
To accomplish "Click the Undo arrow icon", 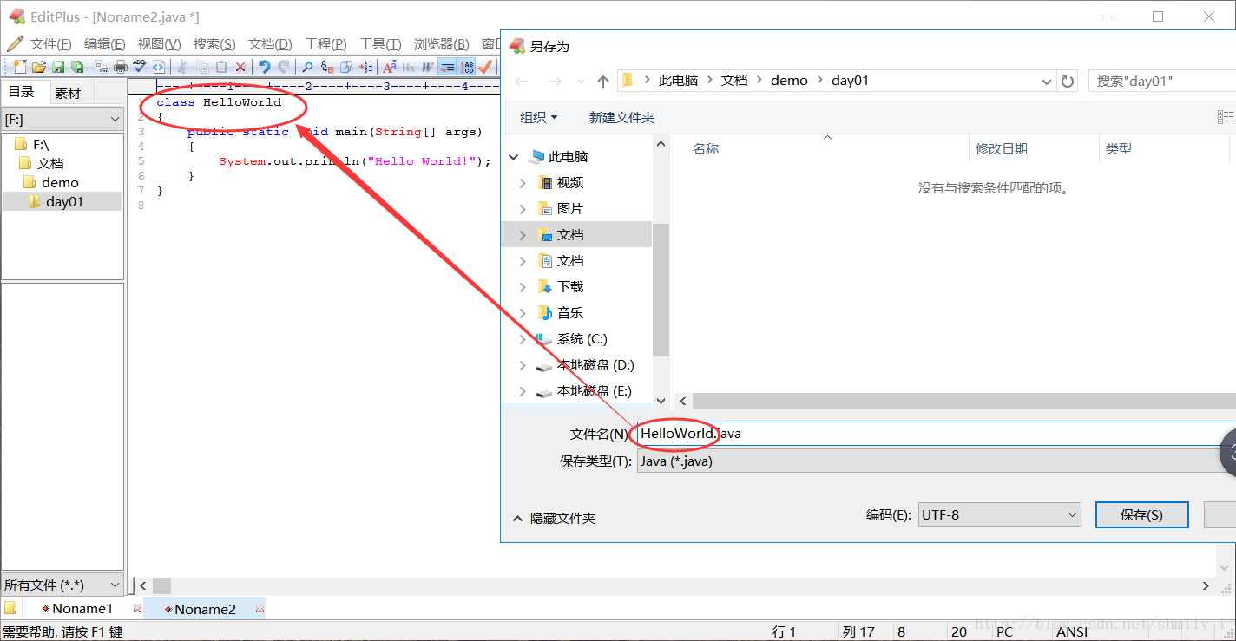I will click(x=265, y=67).
